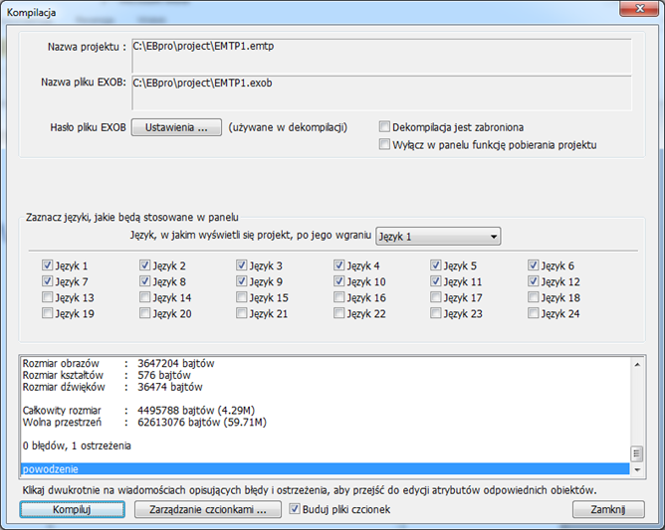Uncheck Buduj pliki czcionek
665x530 pixels.
pos(295,509)
